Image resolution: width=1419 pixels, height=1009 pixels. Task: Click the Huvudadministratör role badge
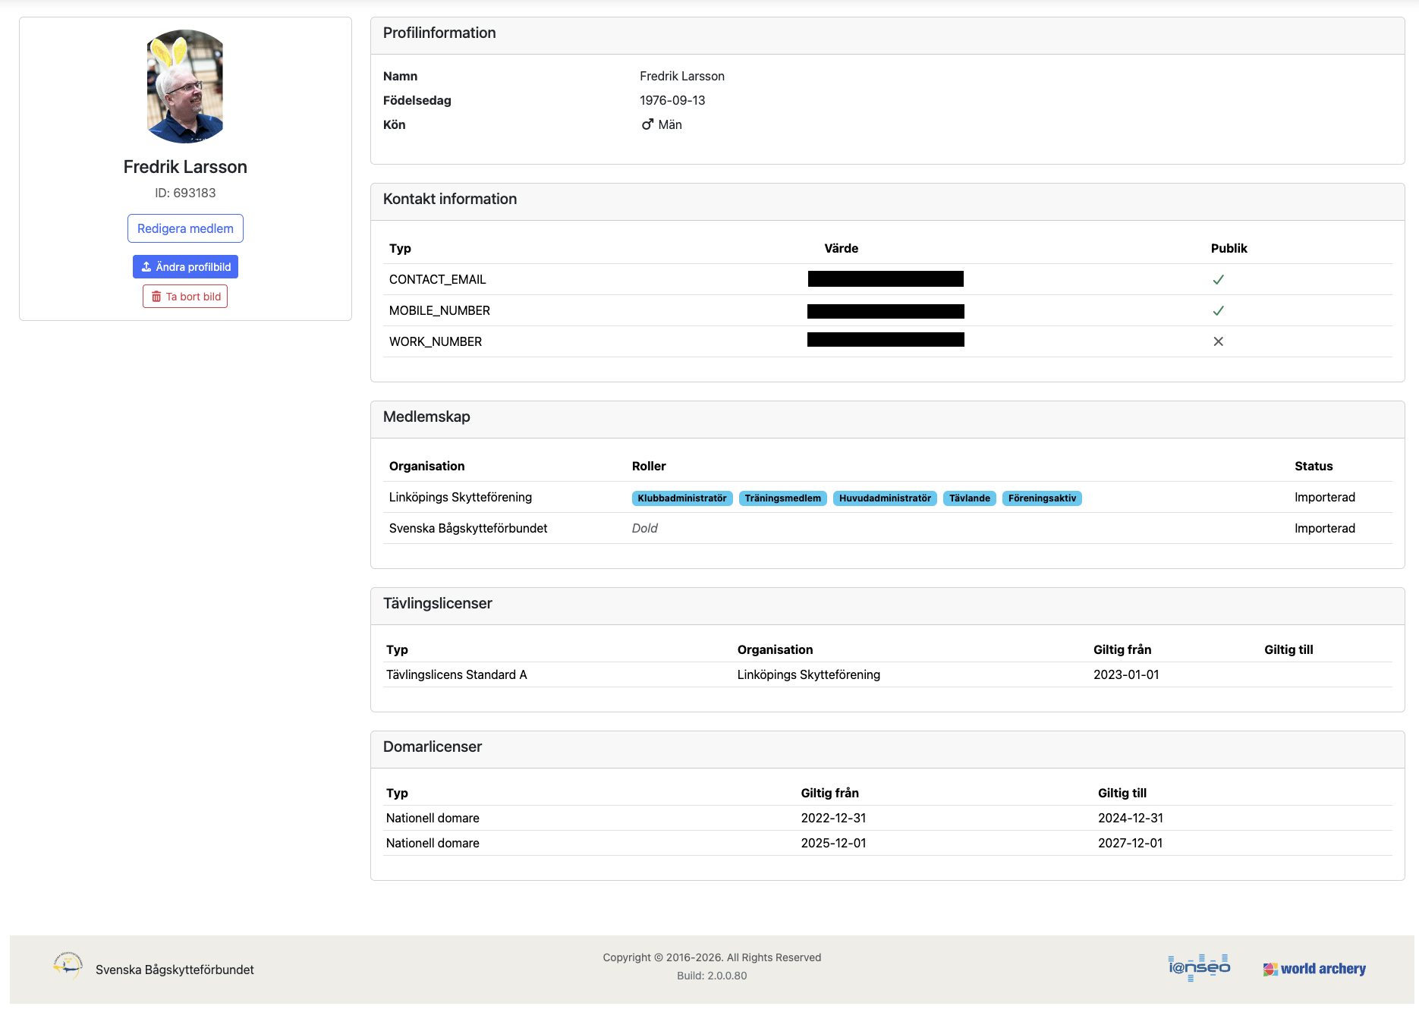(x=885, y=498)
